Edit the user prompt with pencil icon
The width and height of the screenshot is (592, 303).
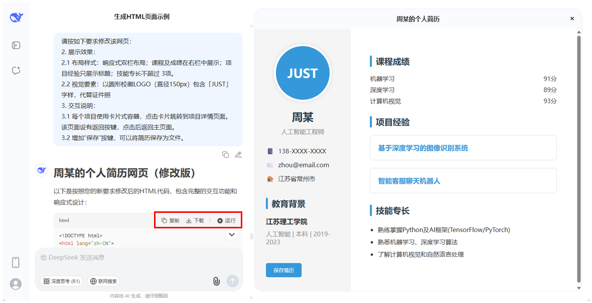pos(238,155)
